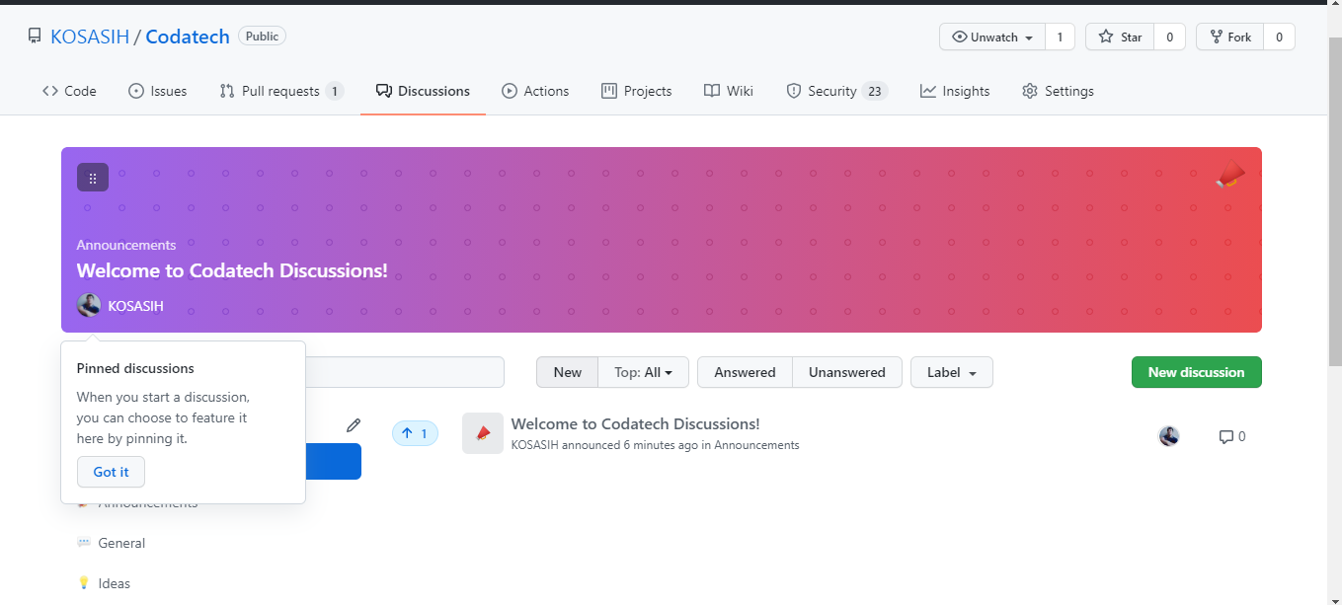1342x605 pixels.
Task: Click KOSASIH author name on pinned banner
Action: [135, 306]
